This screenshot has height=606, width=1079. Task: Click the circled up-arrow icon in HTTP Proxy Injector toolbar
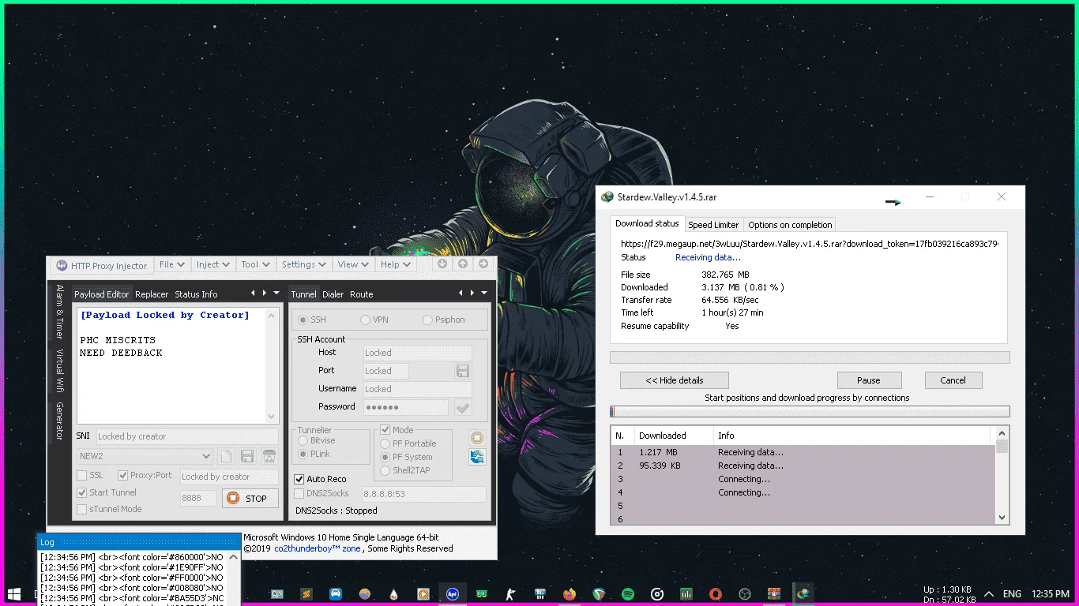(463, 264)
